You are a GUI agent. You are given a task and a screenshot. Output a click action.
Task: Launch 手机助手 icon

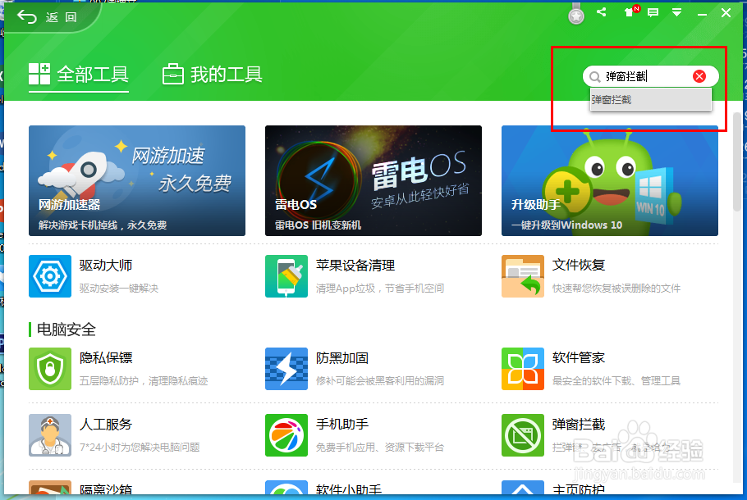286,435
